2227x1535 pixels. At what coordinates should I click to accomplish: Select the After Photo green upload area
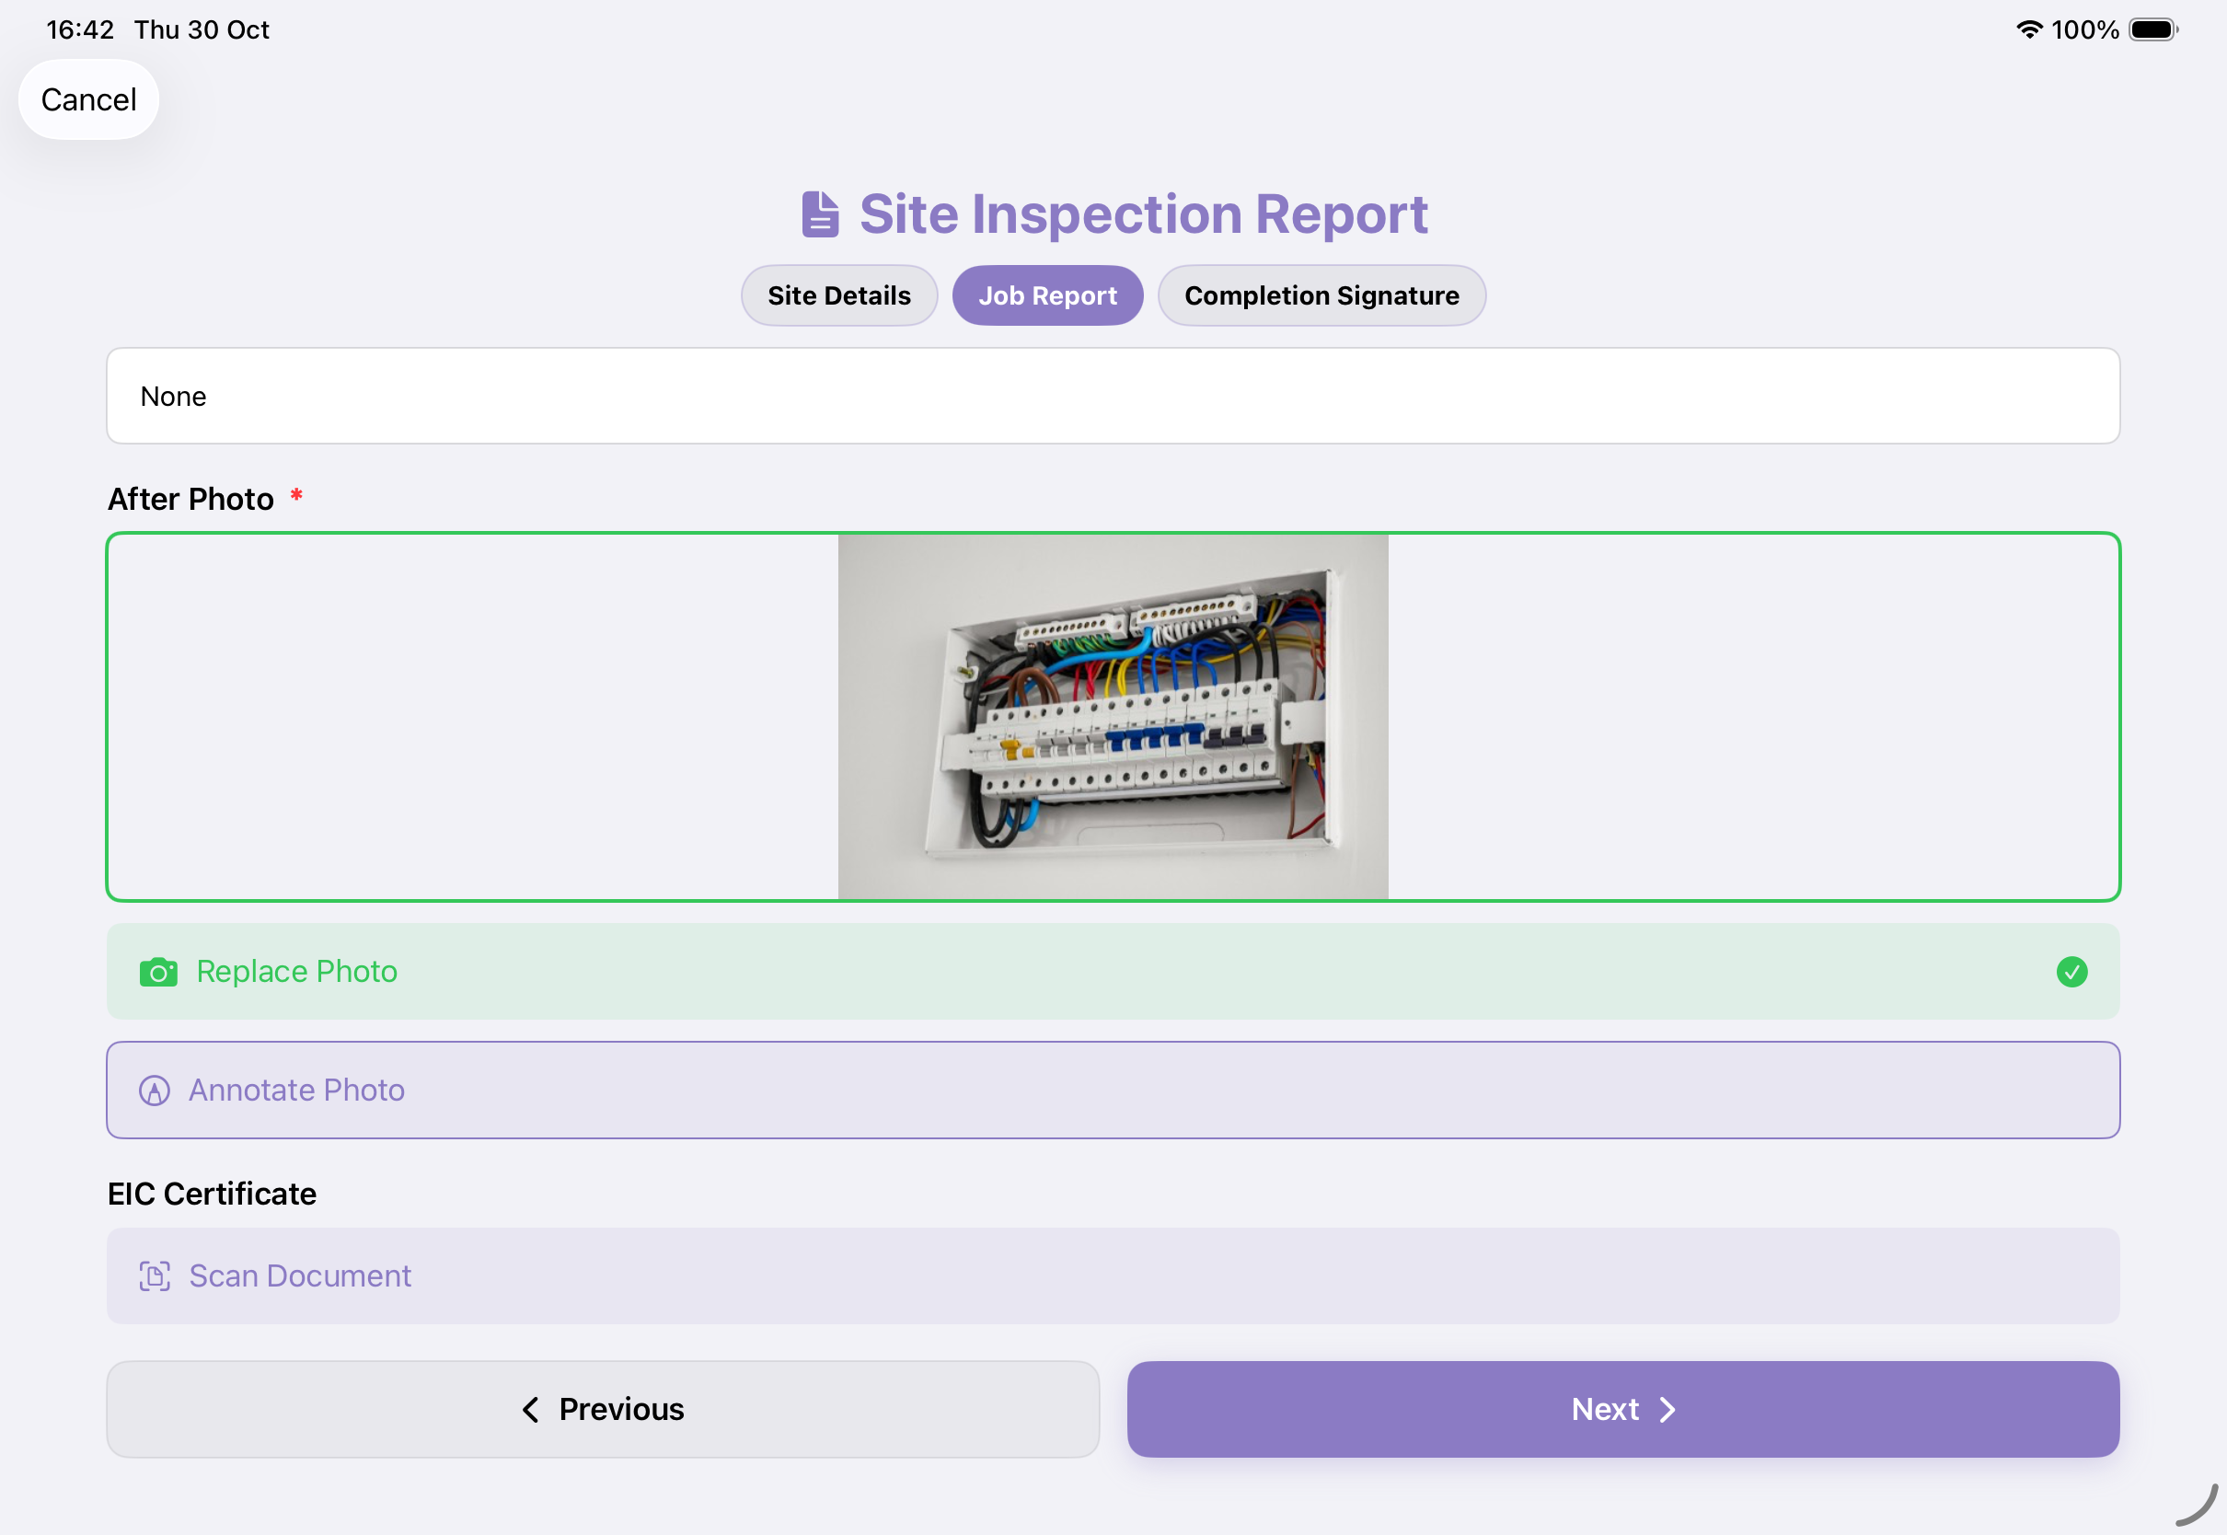[1113, 716]
